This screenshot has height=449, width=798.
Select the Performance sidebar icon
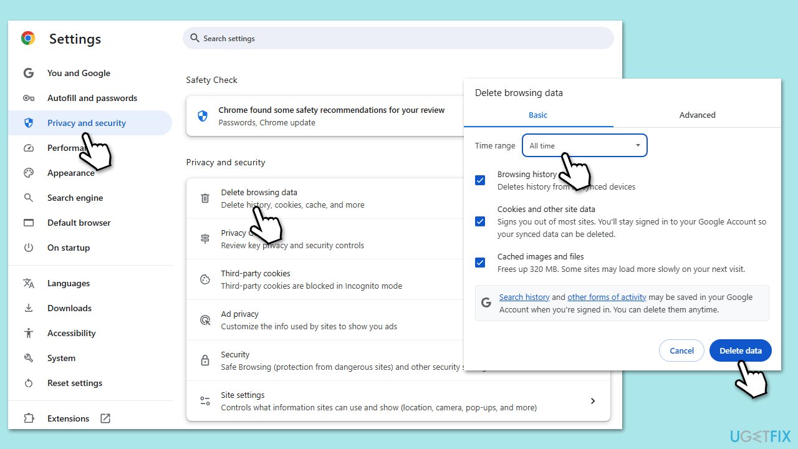29,148
